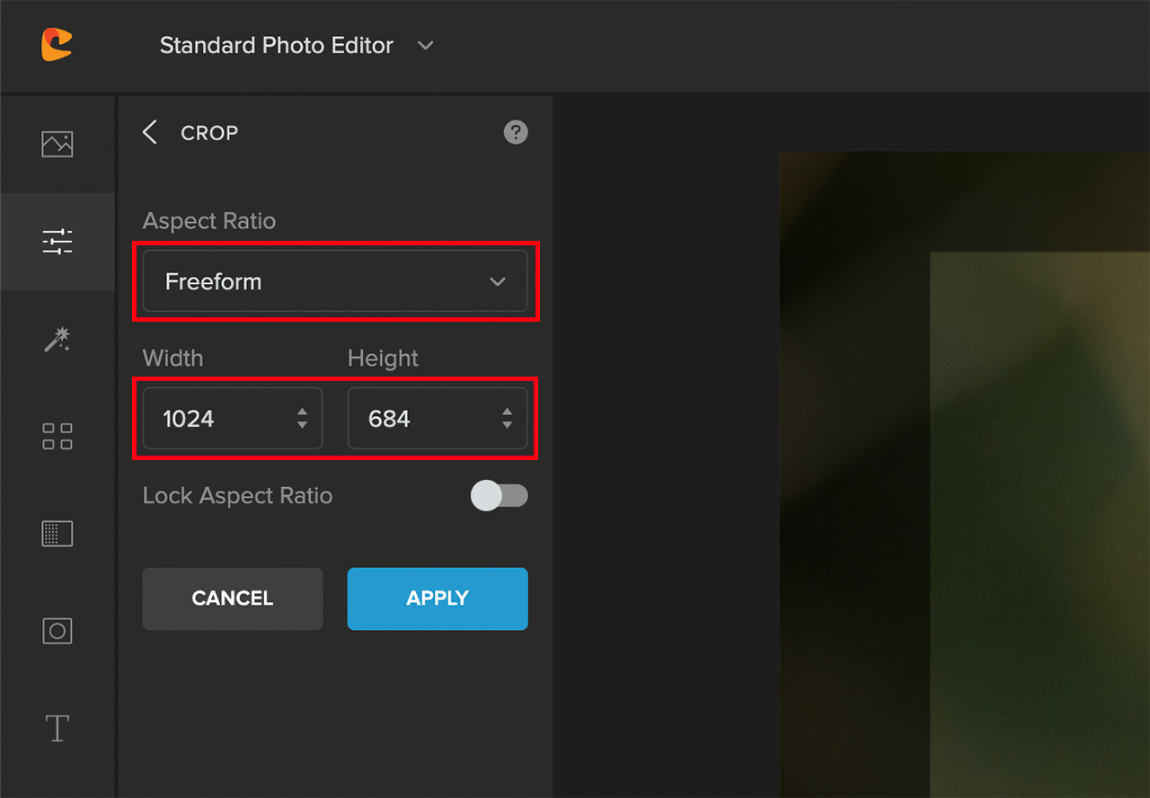Cancel the crop operation

[232, 598]
